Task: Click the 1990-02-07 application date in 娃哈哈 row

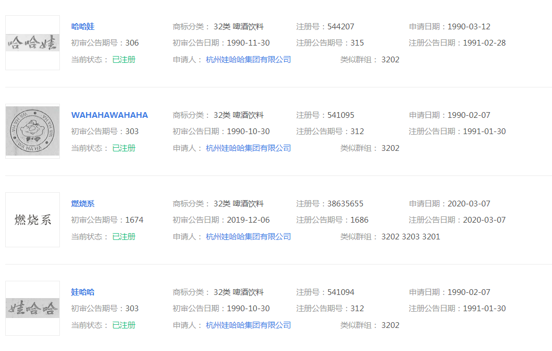Action: [x=469, y=292]
